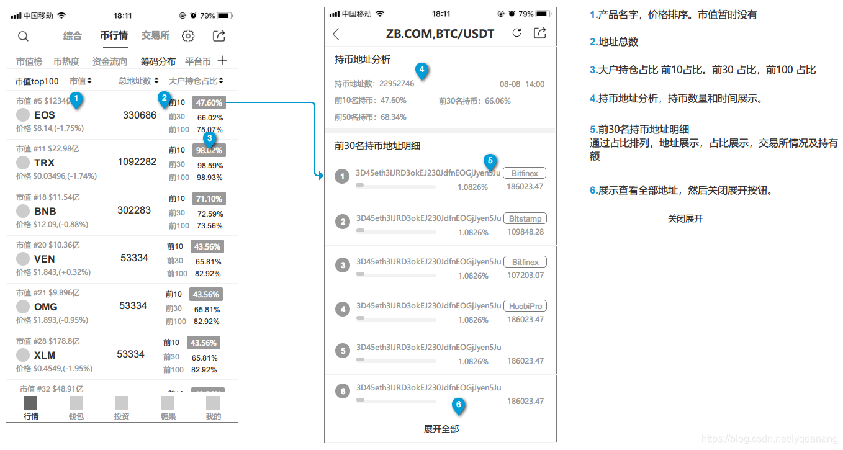843x450 pixels.
Task: Click EOS total address count 330686
Action: [140, 115]
